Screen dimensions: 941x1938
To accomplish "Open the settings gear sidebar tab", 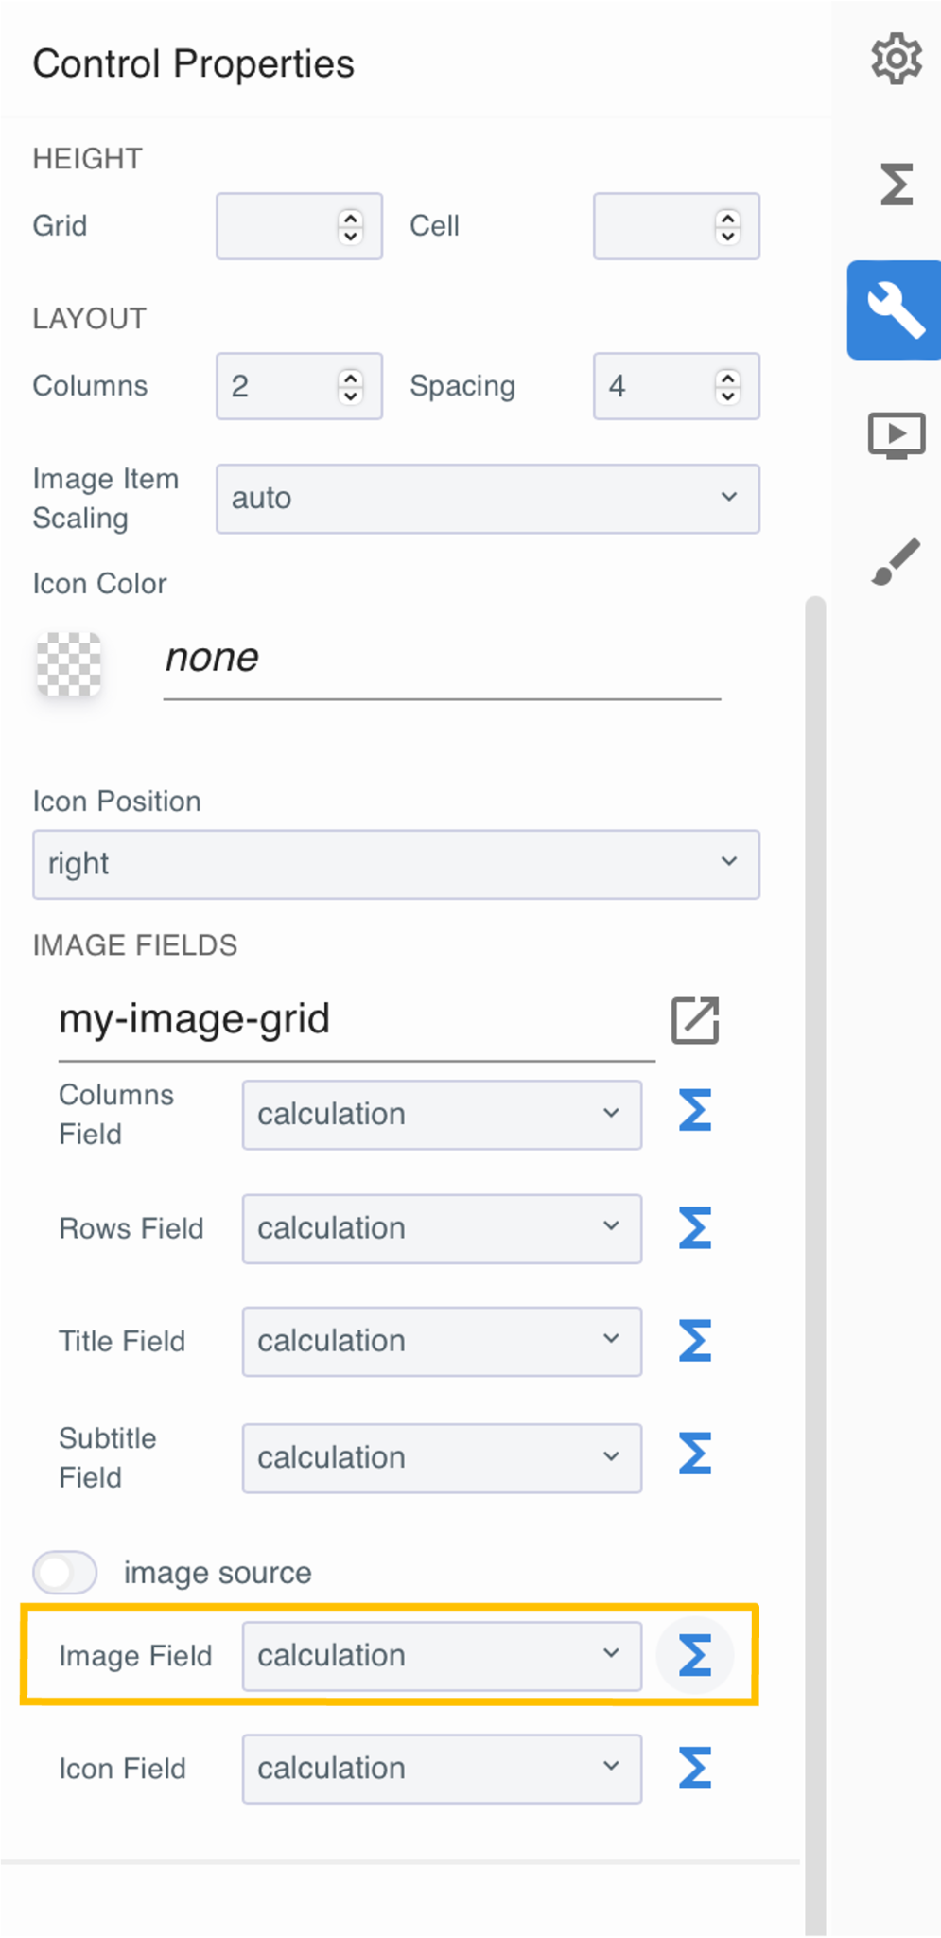I will (895, 60).
